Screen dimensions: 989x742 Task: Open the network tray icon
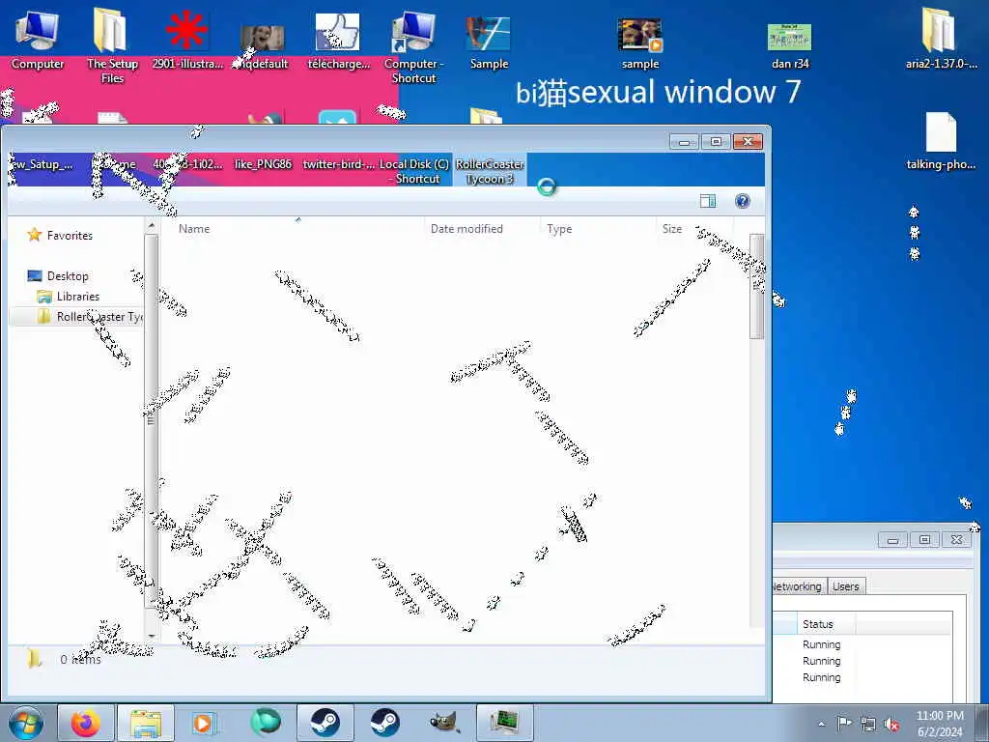(x=868, y=725)
